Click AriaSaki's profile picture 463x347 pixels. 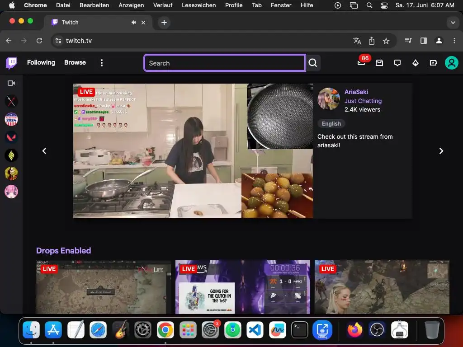click(329, 98)
